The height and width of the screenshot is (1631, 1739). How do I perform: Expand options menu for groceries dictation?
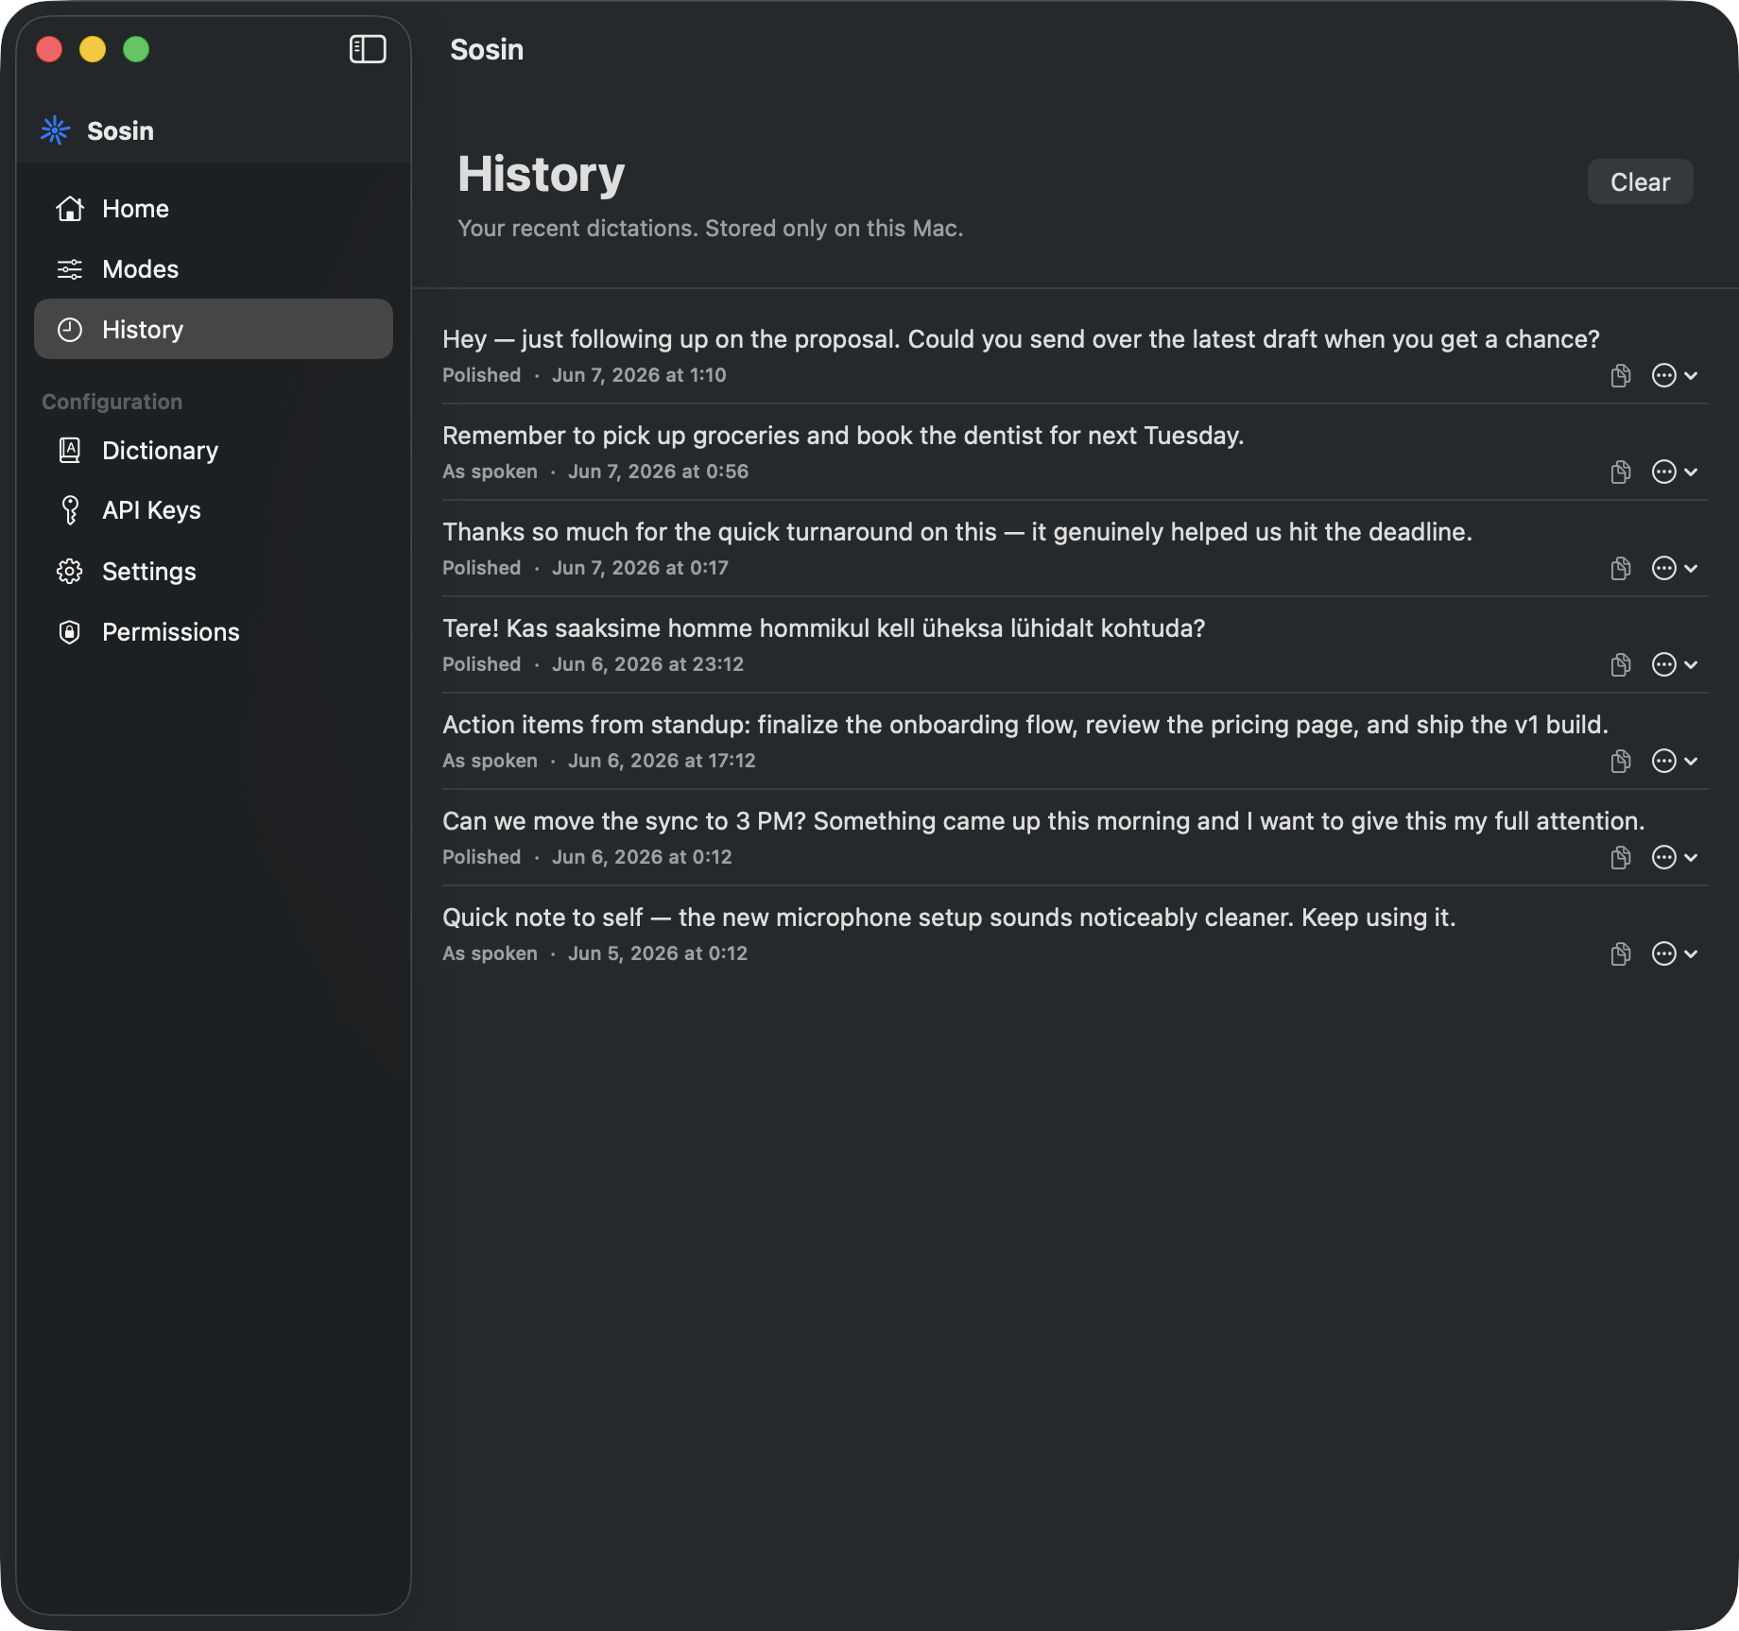click(1675, 472)
